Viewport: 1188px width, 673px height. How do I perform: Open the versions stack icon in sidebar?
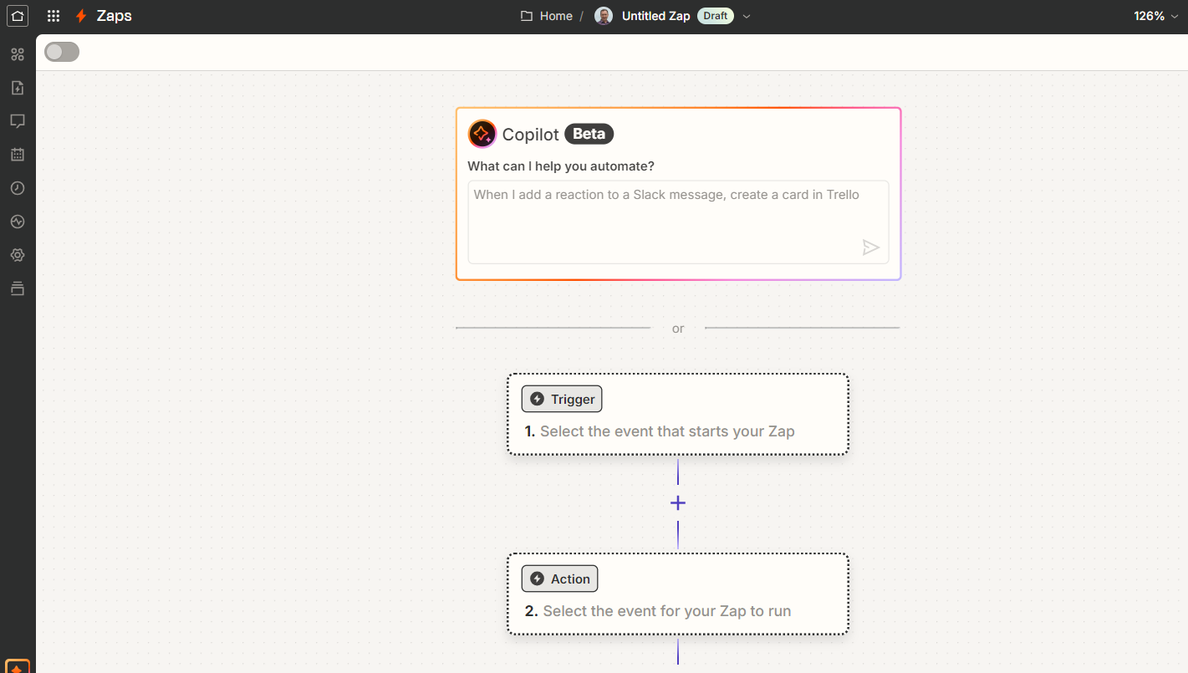click(x=18, y=288)
